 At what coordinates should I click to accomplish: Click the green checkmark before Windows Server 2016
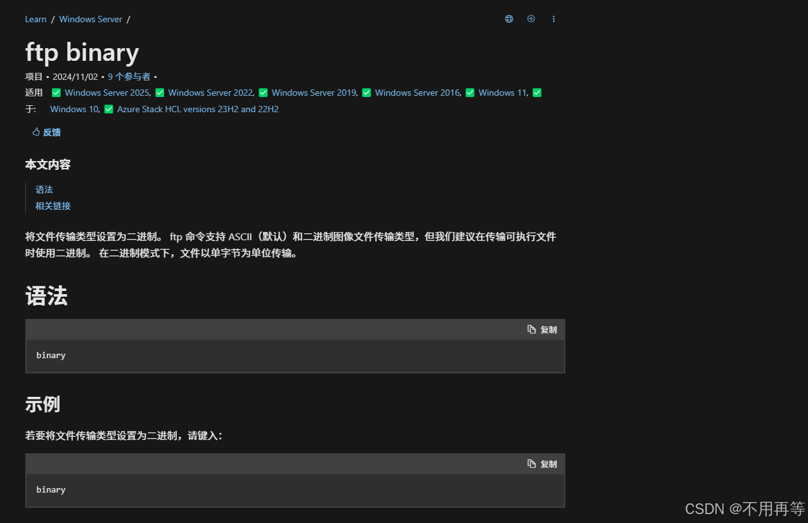(366, 93)
